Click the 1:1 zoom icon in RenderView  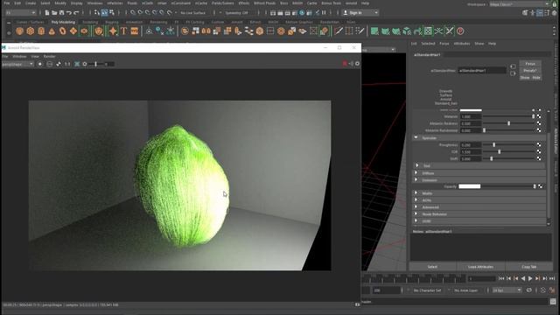click(x=67, y=64)
